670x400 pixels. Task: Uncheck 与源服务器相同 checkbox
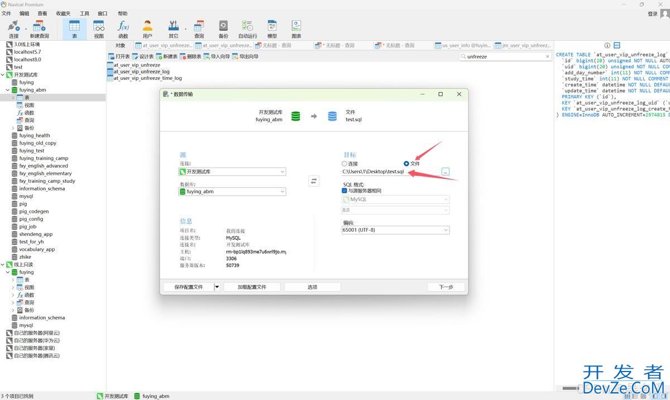[x=344, y=191]
